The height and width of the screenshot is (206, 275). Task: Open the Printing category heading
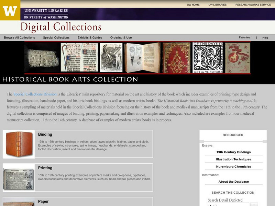45,168
